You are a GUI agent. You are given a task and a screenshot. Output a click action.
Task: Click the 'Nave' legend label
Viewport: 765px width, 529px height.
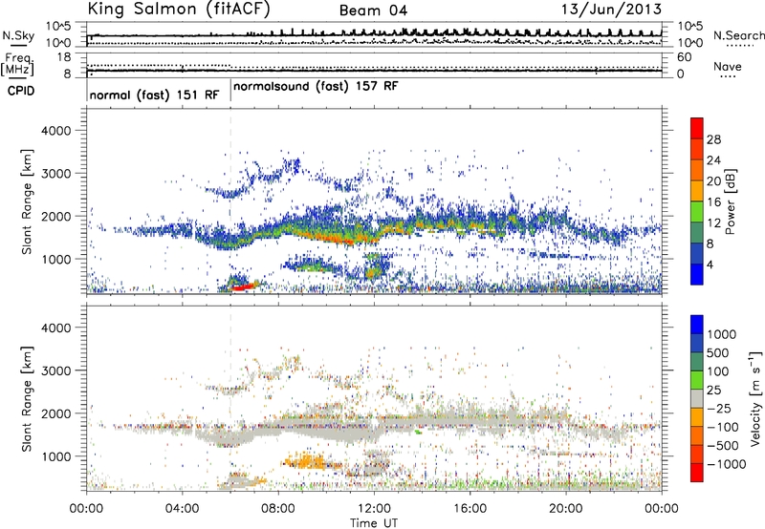coord(727,67)
